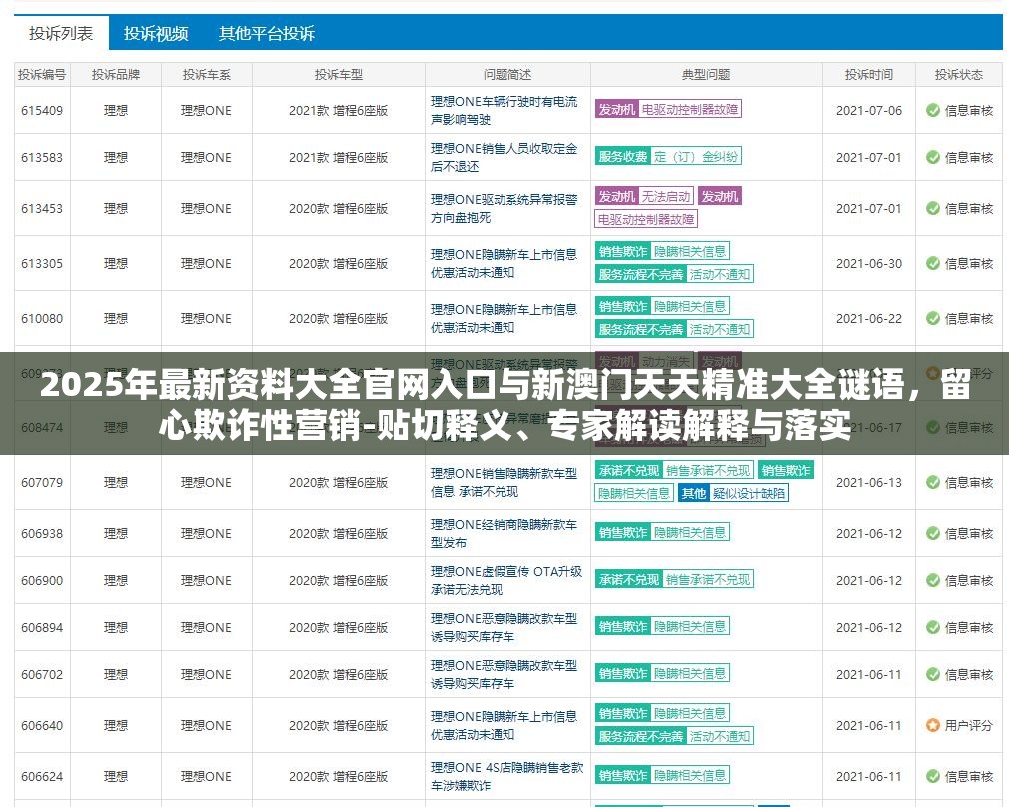Click complaint number 606938

click(x=42, y=533)
